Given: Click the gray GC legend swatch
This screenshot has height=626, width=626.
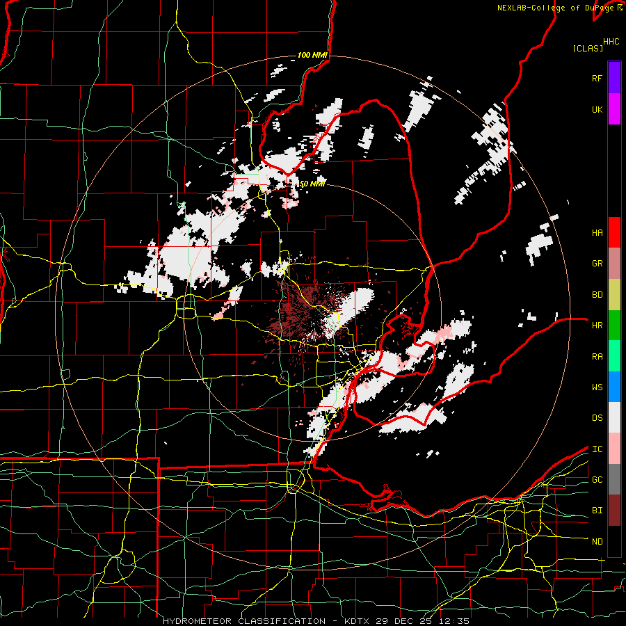Looking at the screenshot, I should click(x=614, y=479).
